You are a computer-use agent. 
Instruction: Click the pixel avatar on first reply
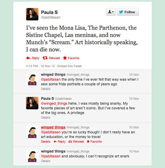coord(32,79)
